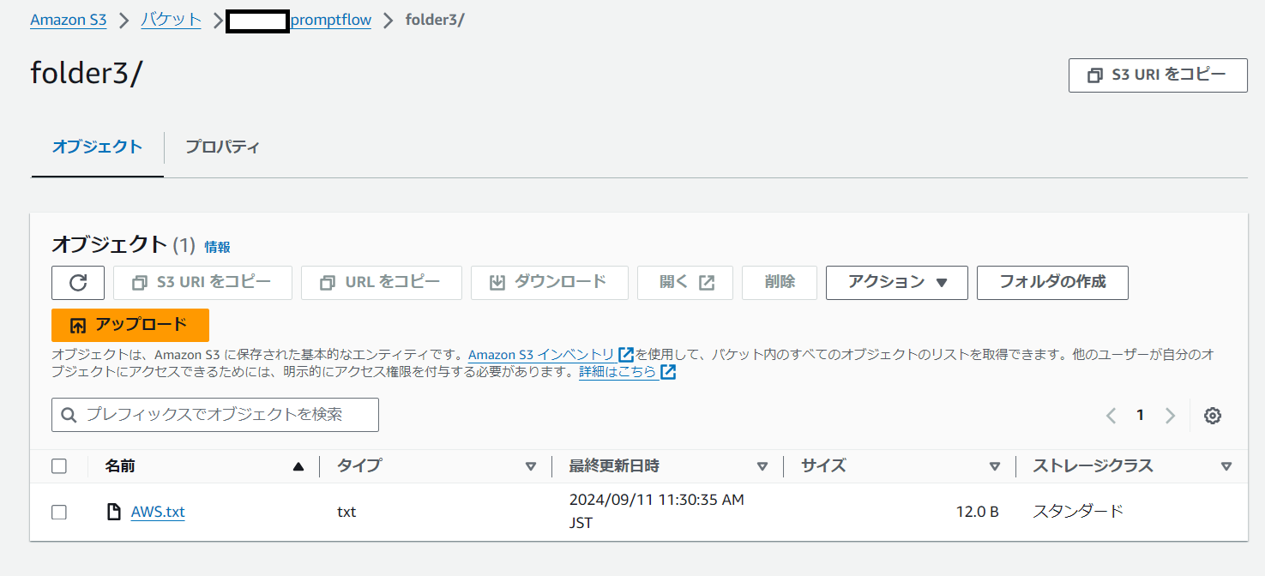Click the 開く button

pos(685,282)
